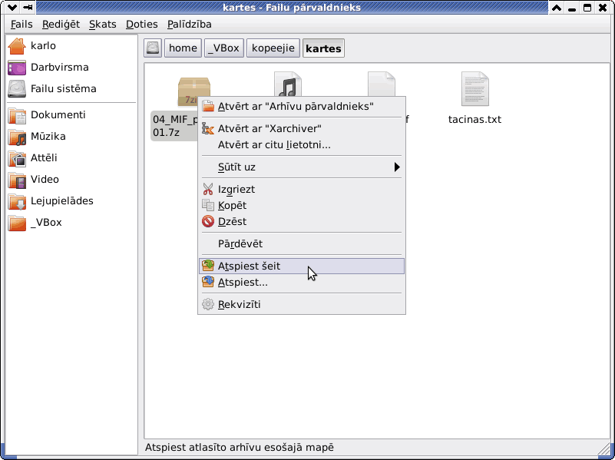
Task: Choose Izgriezt from context menu
Action: (x=302, y=190)
